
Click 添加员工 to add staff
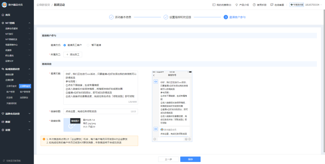click(73, 54)
